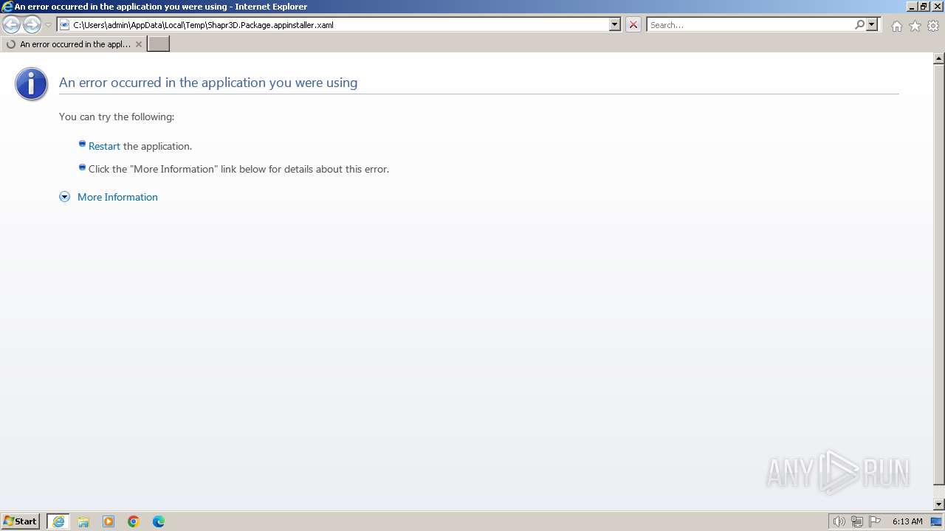Viewport: 945px width, 531px height.
Task: Open the search provider dropdown arrow
Action: pos(872,24)
